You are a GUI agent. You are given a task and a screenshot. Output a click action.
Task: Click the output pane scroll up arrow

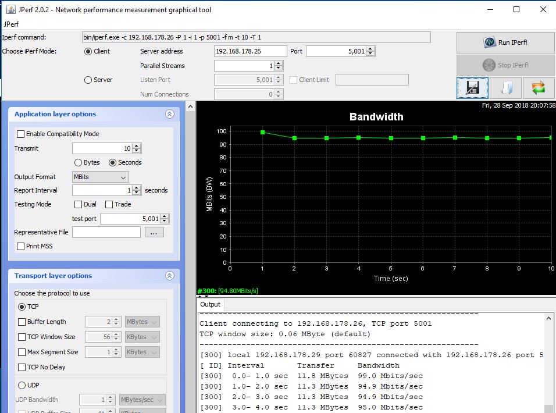pyautogui.click(x=548, y=318)
